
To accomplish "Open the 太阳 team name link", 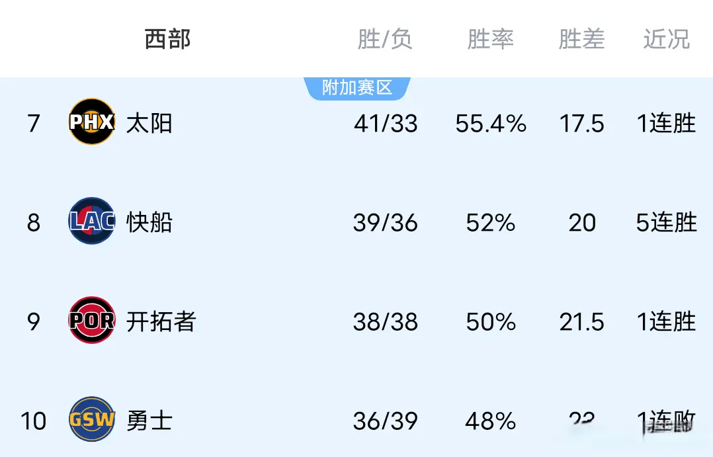I will (149, 123).
